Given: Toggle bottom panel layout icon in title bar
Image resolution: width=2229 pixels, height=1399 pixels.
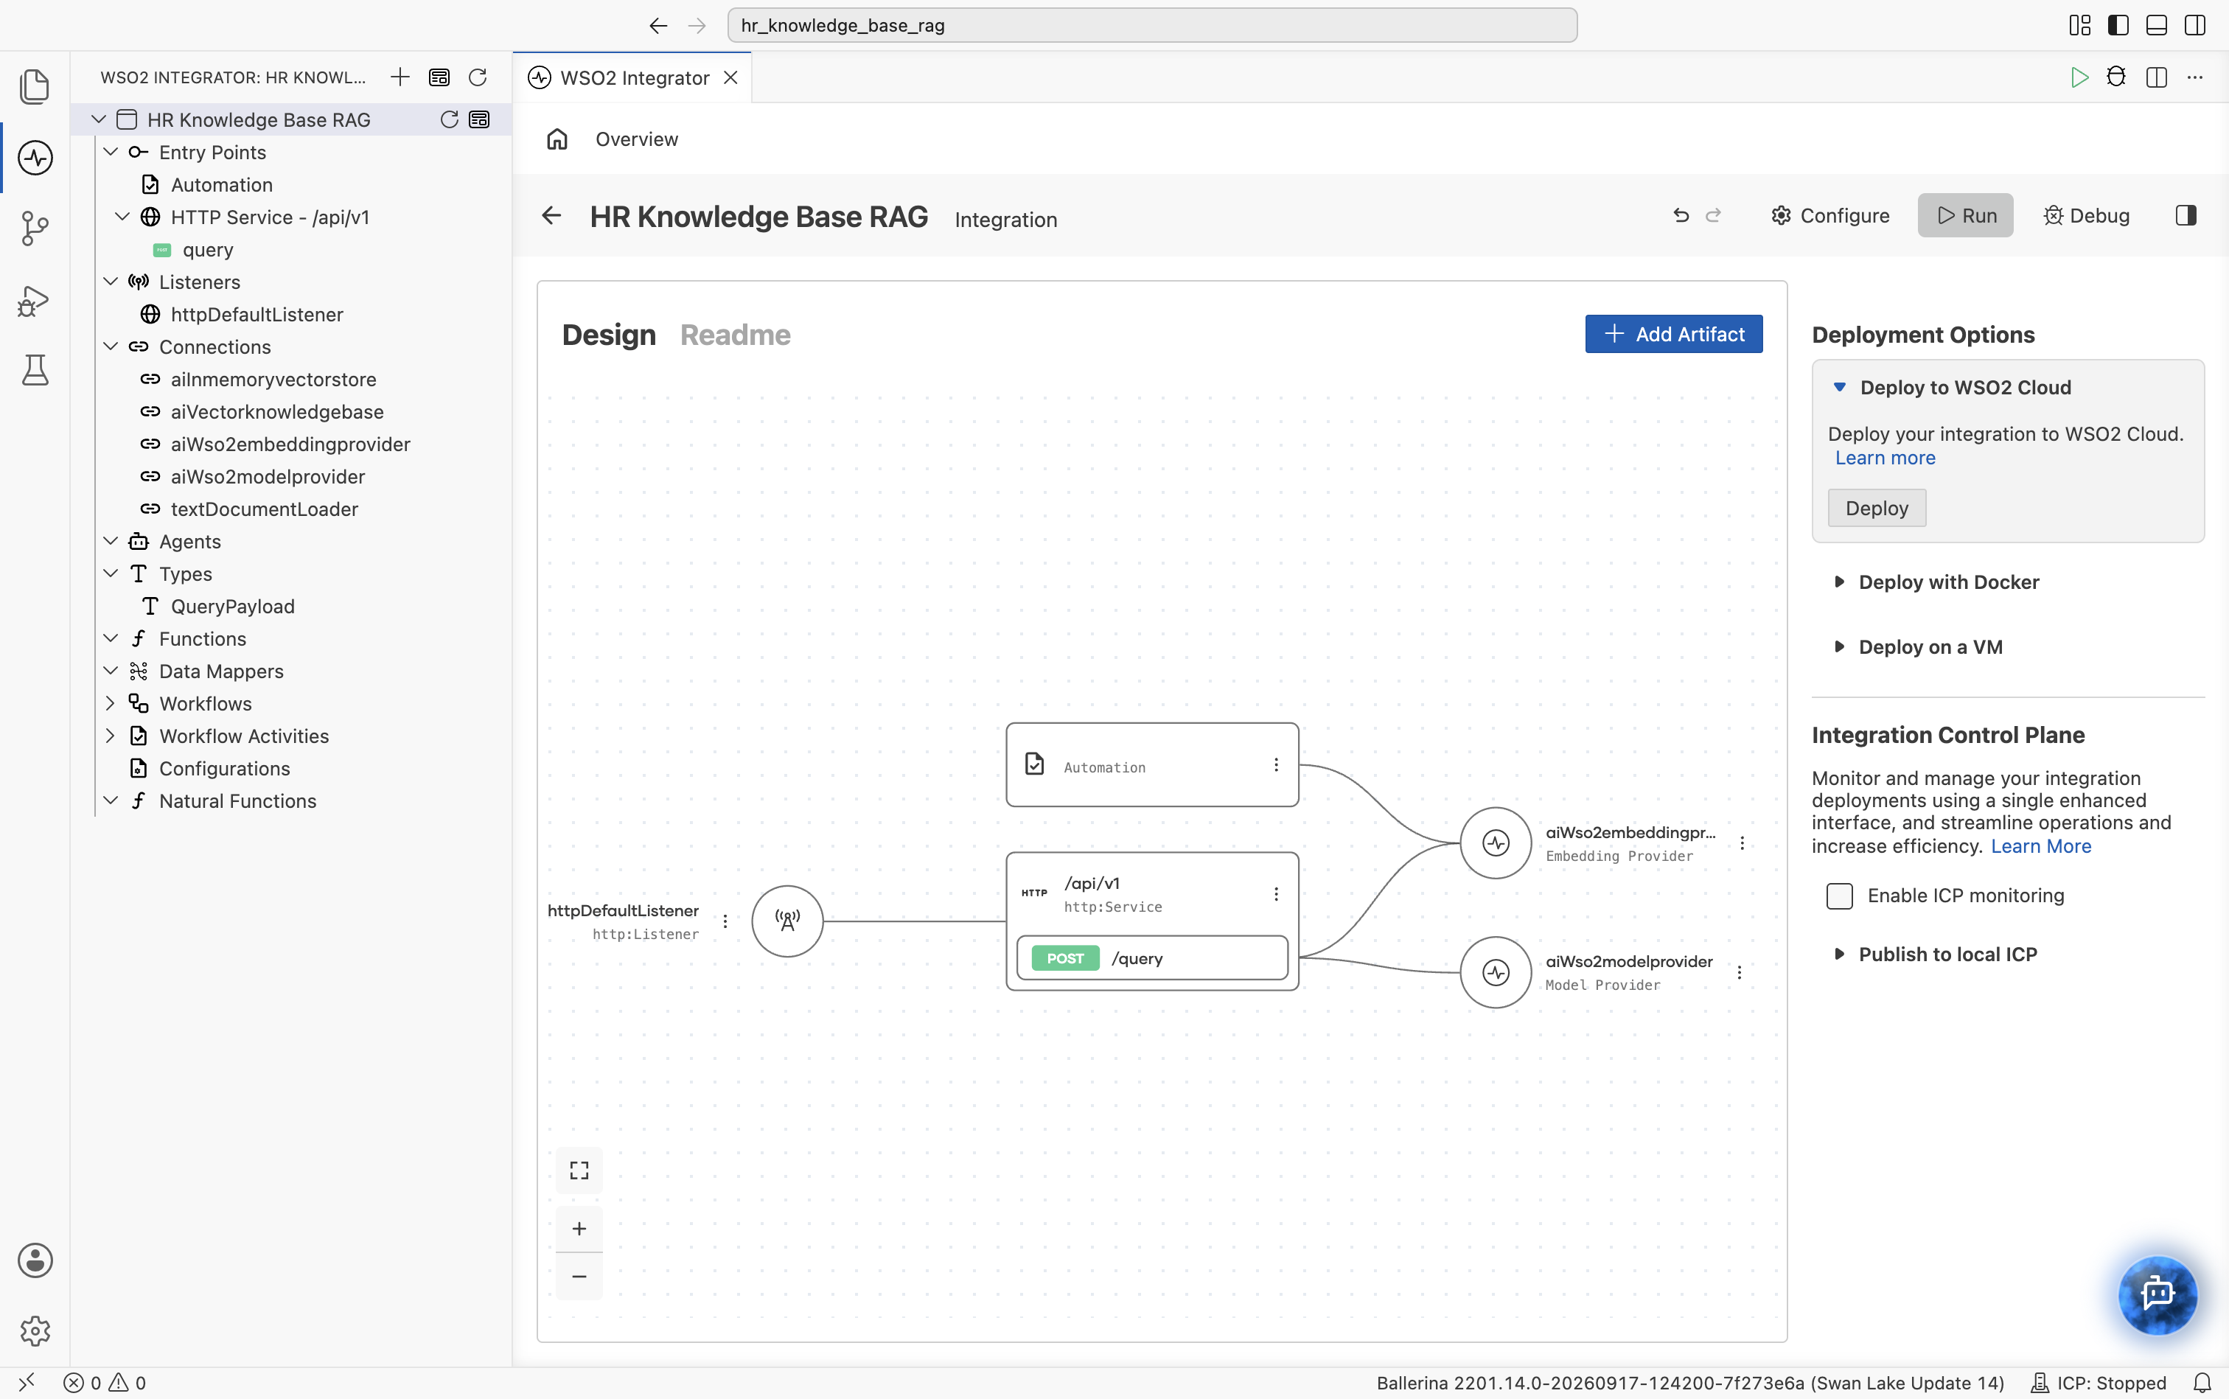Looking at the screenshot, I should pyautogui.click(x=2156, y=25).
